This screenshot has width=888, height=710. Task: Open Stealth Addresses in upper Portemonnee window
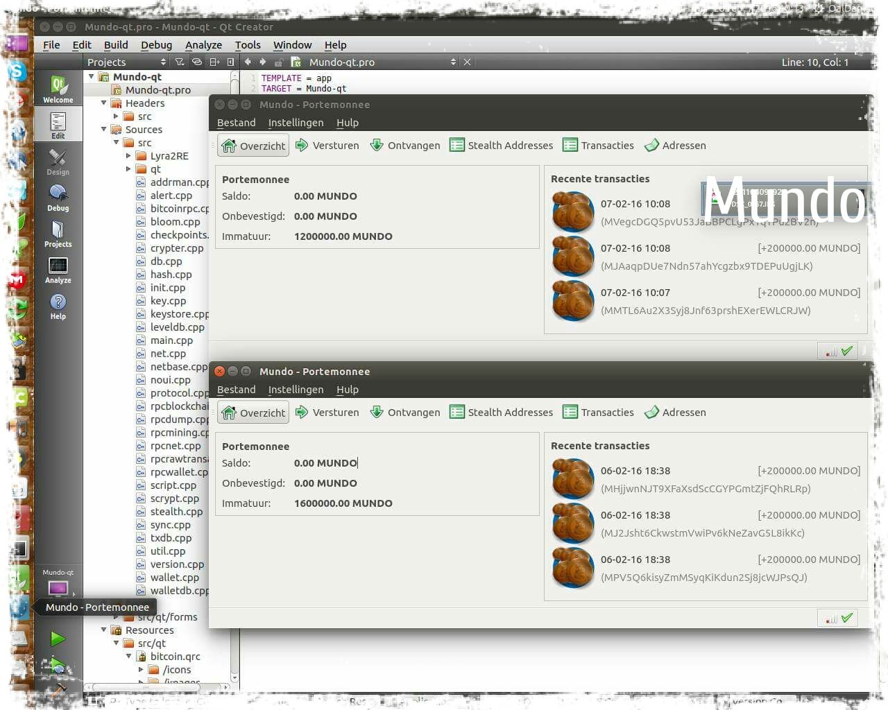pos(501,145)
